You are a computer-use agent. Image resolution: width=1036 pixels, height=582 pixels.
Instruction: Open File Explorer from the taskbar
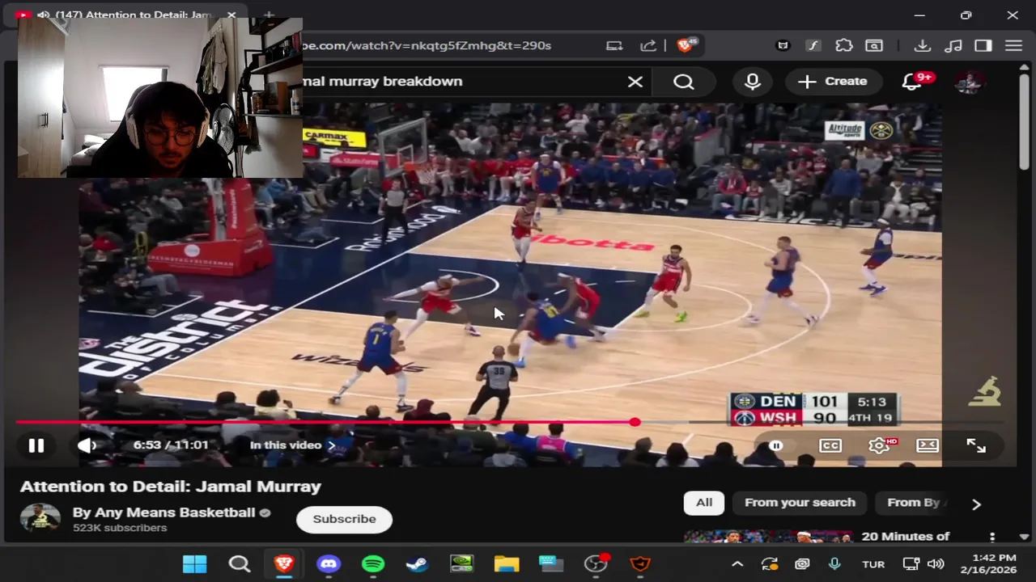(x=507, y=563)
